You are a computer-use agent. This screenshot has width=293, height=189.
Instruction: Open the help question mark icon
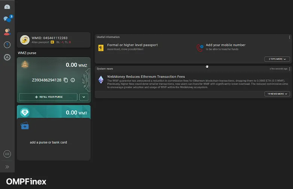pos(7,45)
